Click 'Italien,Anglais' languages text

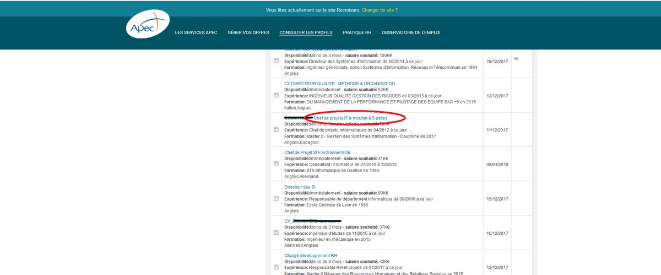click(299, 108)
